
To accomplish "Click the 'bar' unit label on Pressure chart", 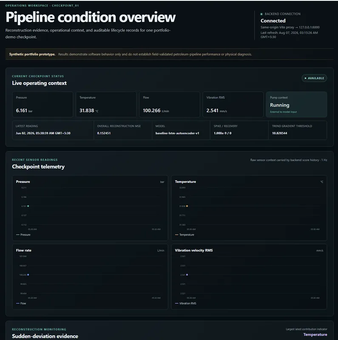I will click(162, 182).
